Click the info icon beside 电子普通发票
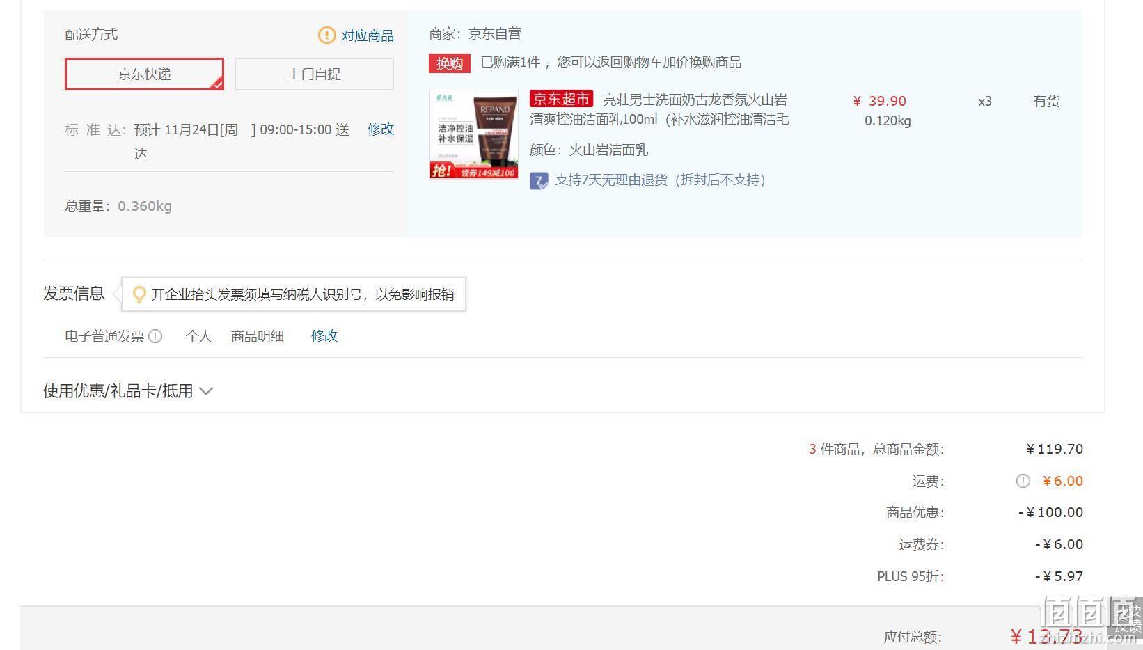This screenshot has width=1143, height=650. 155,336
